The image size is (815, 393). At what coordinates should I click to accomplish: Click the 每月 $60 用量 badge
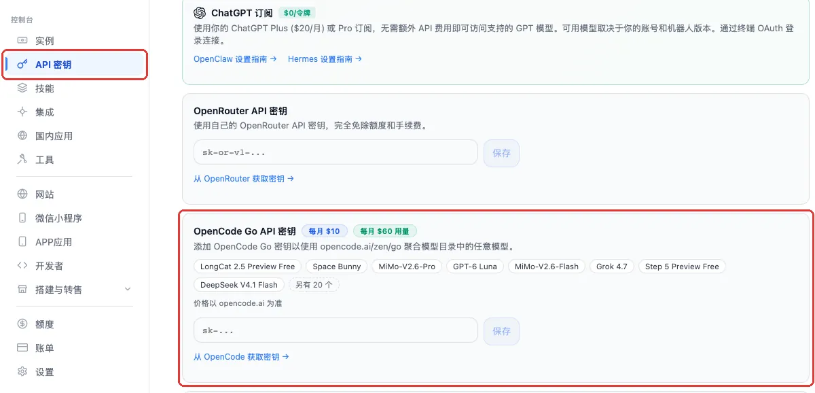385,231
